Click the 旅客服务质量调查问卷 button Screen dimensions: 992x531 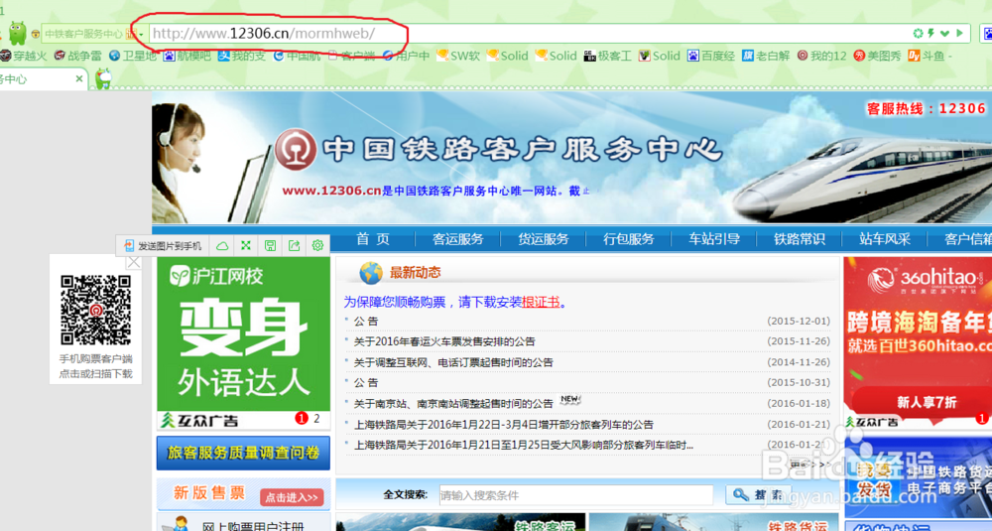(x=244, y=453)
